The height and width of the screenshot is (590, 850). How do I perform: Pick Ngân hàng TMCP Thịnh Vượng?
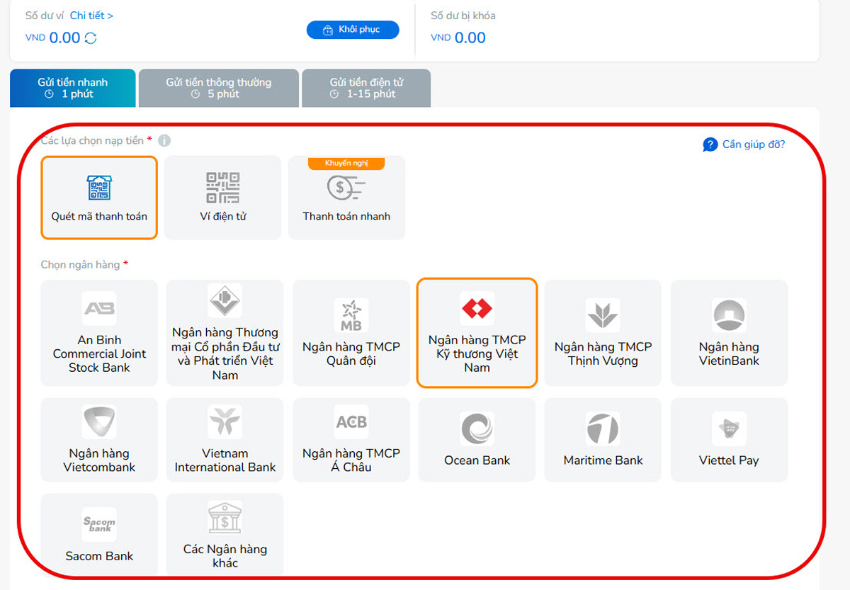coord(603,333)
